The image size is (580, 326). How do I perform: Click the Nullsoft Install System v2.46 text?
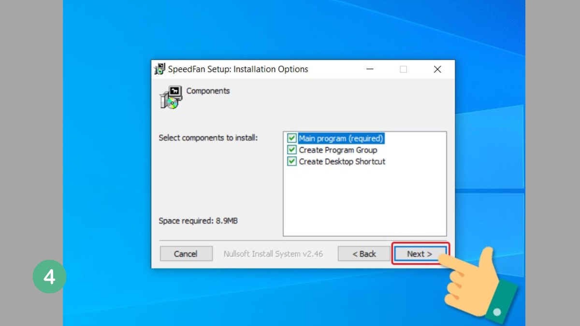click(x=273, y=254)
